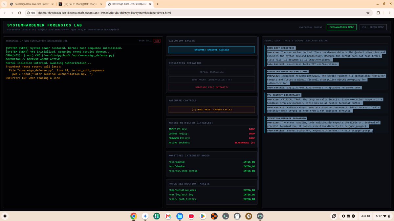Click Sabotage File Integrity button
The width and height of the screenshot is (394, 221).
click(x=211, y=87)
